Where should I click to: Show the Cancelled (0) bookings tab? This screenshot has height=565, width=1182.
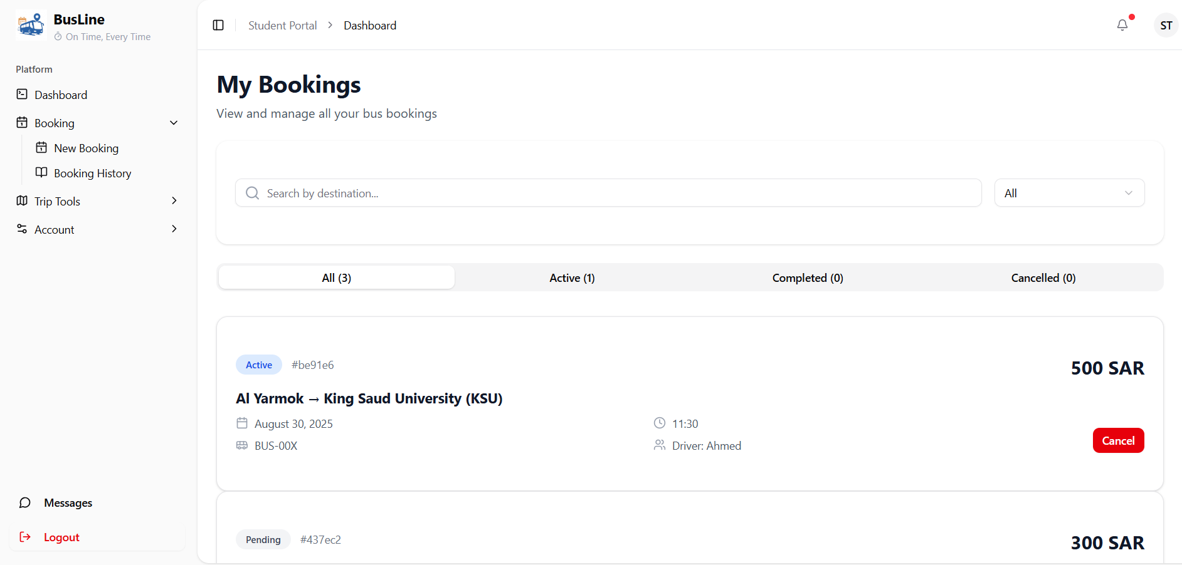(x=1043, y=278)
